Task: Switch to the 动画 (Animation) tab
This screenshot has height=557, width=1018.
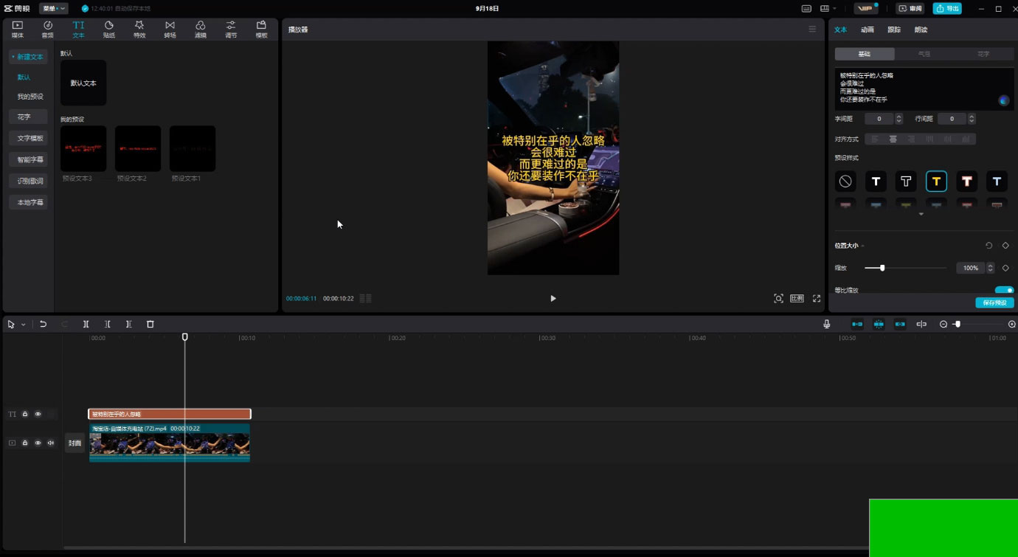Action: [867, 30]
